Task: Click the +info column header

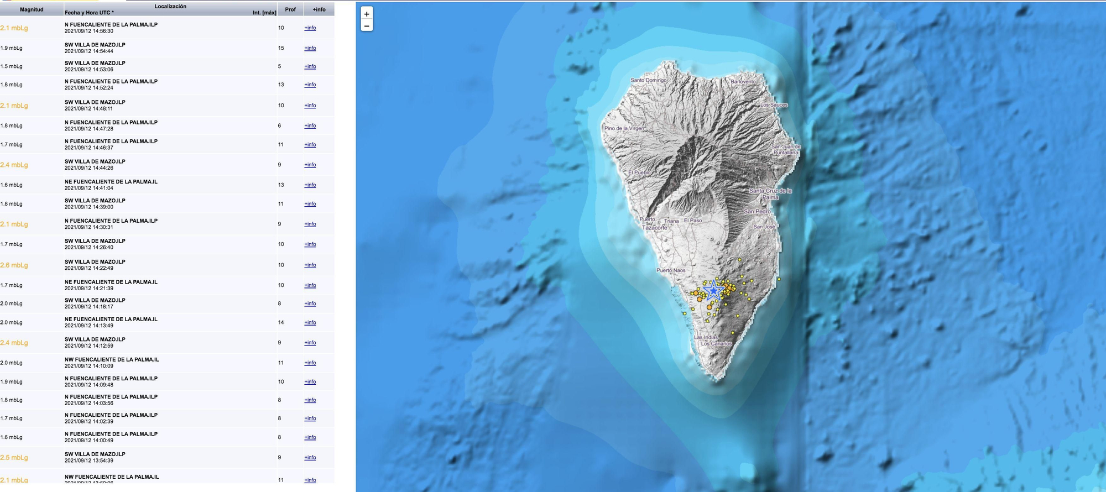Action: [x=319, y=9]
